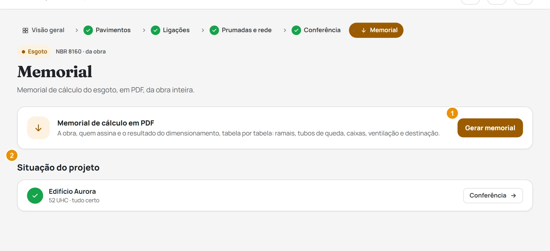The height and width of the screenshot is (251, 550).
Task: Click the green check icon next to Edifício Aurora
Action: coord(35,195)
